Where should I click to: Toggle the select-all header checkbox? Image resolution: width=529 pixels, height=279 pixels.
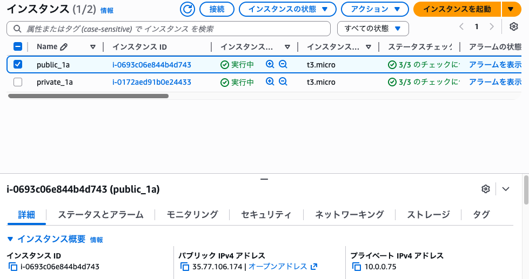pos(18,47)
